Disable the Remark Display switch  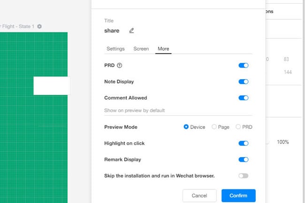[x=244, y=159]
